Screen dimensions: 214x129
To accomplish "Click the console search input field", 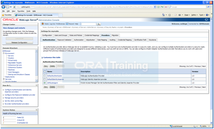I will pyautogui.click(x=89, y=24).
